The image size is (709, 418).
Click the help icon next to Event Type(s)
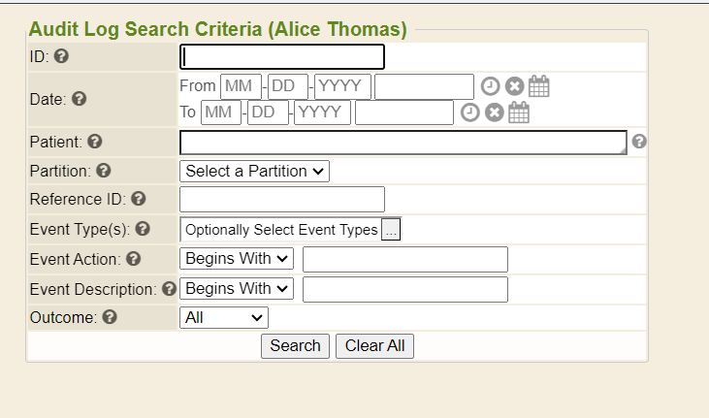coord(143,229)
